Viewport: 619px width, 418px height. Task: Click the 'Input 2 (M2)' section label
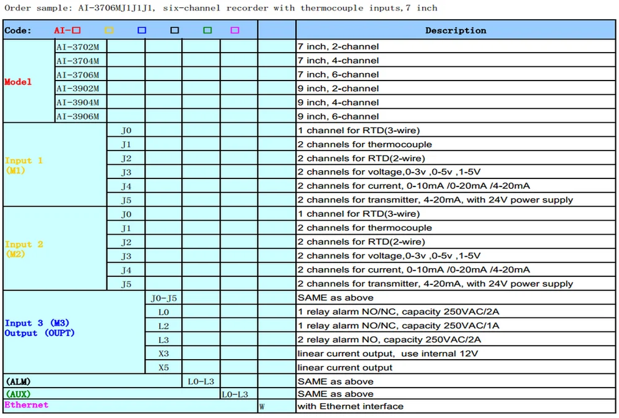click(x=24, y=250)
